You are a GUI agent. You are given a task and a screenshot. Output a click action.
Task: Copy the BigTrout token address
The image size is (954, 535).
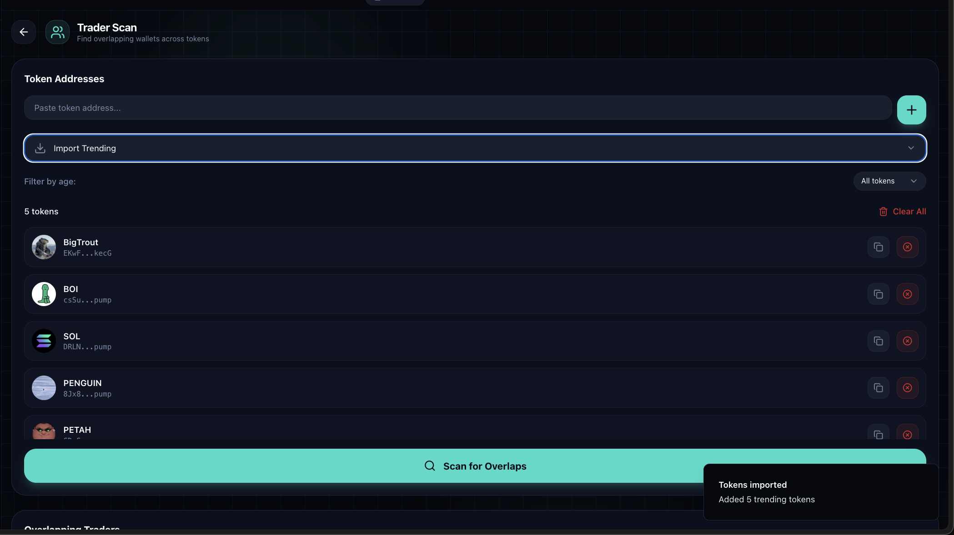[878, 247]
